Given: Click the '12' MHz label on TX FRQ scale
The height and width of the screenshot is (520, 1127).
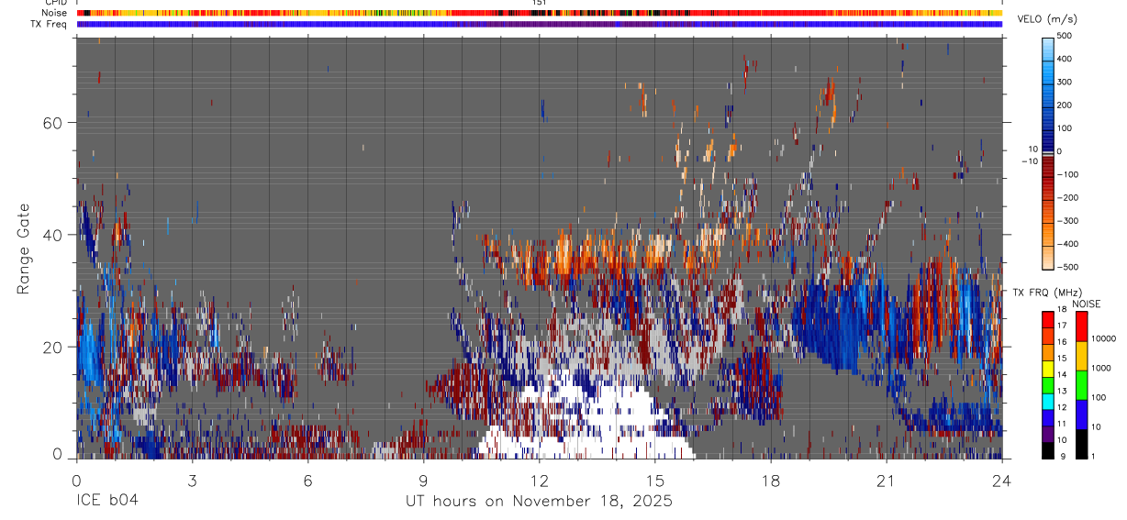Looking at the screenshot, I should tap(1062, 407).
